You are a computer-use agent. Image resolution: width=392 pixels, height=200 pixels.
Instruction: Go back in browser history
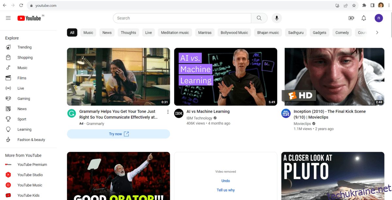(5, 6)
